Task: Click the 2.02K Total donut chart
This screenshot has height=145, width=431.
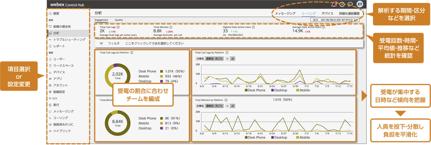Action: tap(117, 76)
